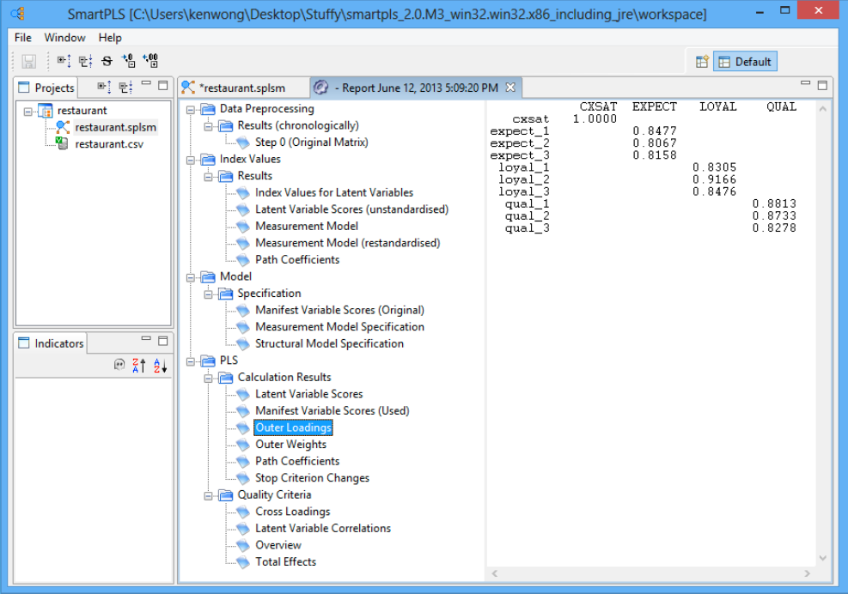Screen dimensions: 848x594
Task: Click the collapse all icon in the Projects panel header
Action: (125, 87)
